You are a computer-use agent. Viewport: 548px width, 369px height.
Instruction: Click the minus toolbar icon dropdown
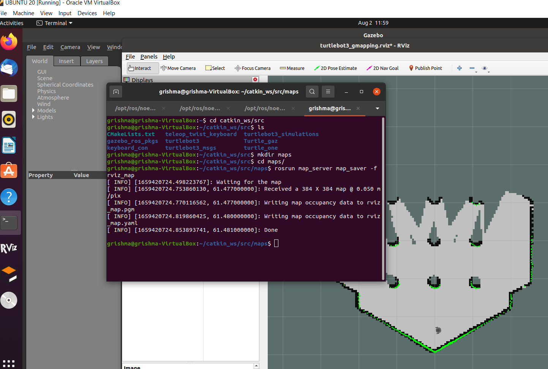coord(473,68)
